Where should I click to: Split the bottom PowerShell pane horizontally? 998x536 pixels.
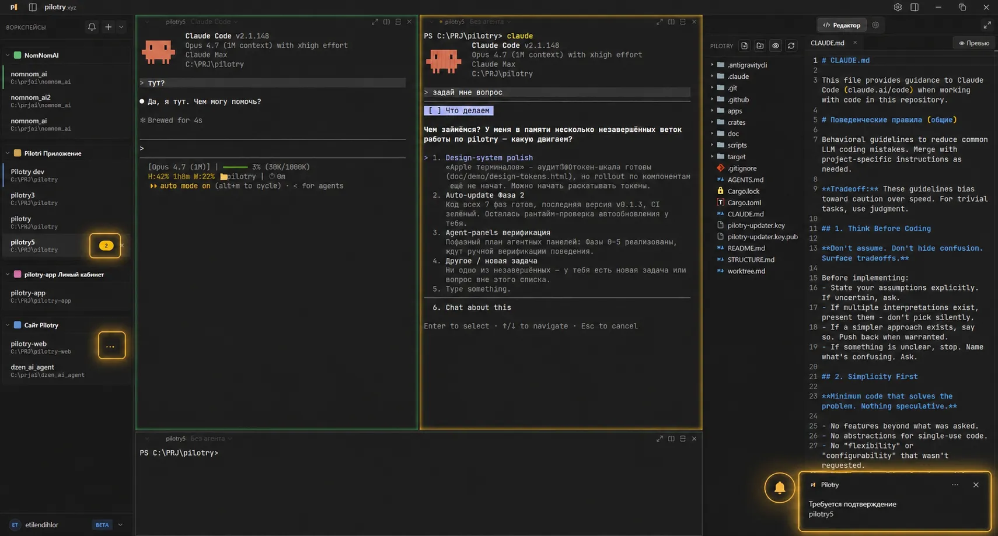(683, 439)
